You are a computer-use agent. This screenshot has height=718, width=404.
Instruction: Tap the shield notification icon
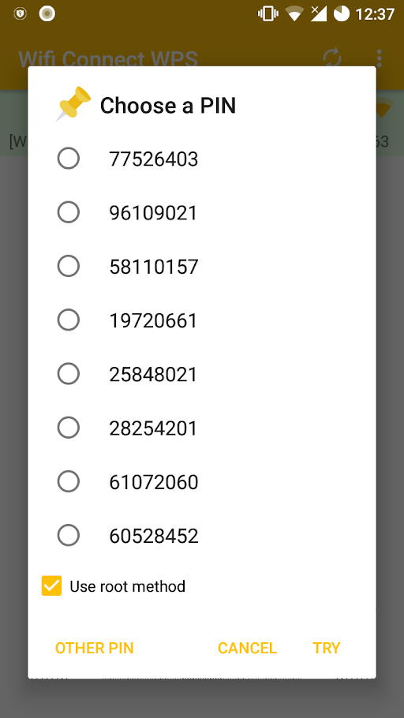click(x=21, y=13)
